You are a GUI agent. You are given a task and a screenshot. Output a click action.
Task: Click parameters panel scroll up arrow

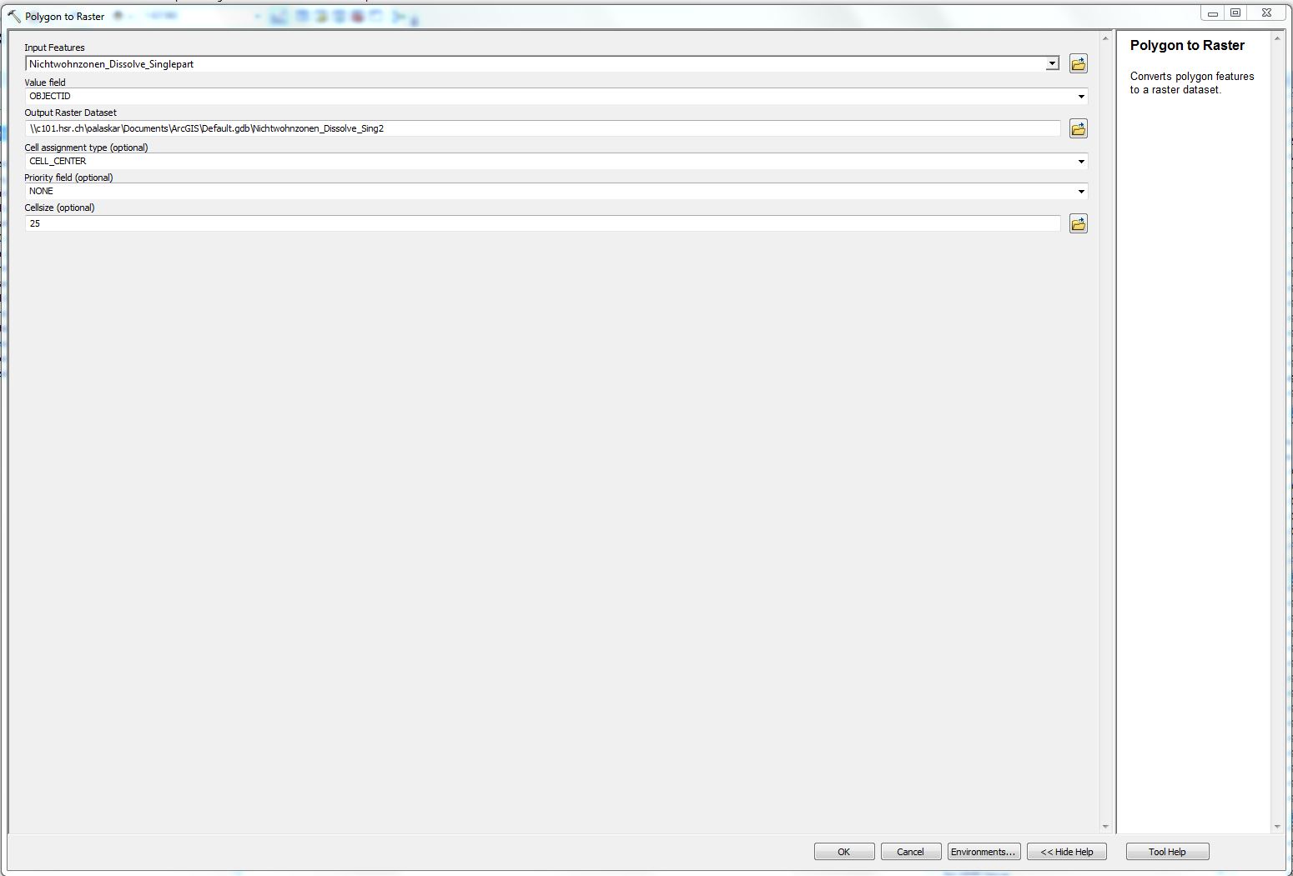(1105, 38)
